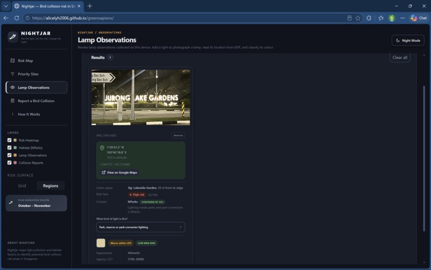Toggle the Lamp Observations layer checkbox
Image resolution: width=431 pixels, height=270 pixels.
point(9,155)
